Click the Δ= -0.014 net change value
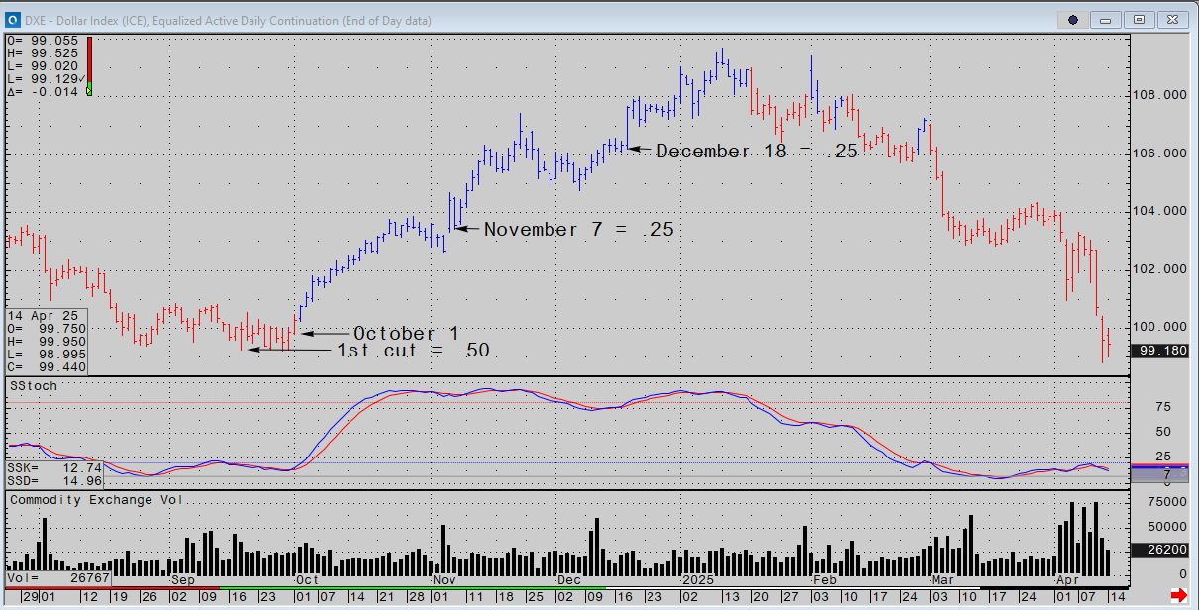 click(43, 91)
